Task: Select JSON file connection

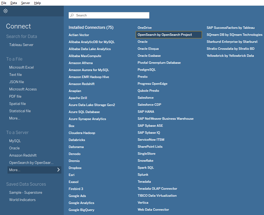Action: point(16,82)
